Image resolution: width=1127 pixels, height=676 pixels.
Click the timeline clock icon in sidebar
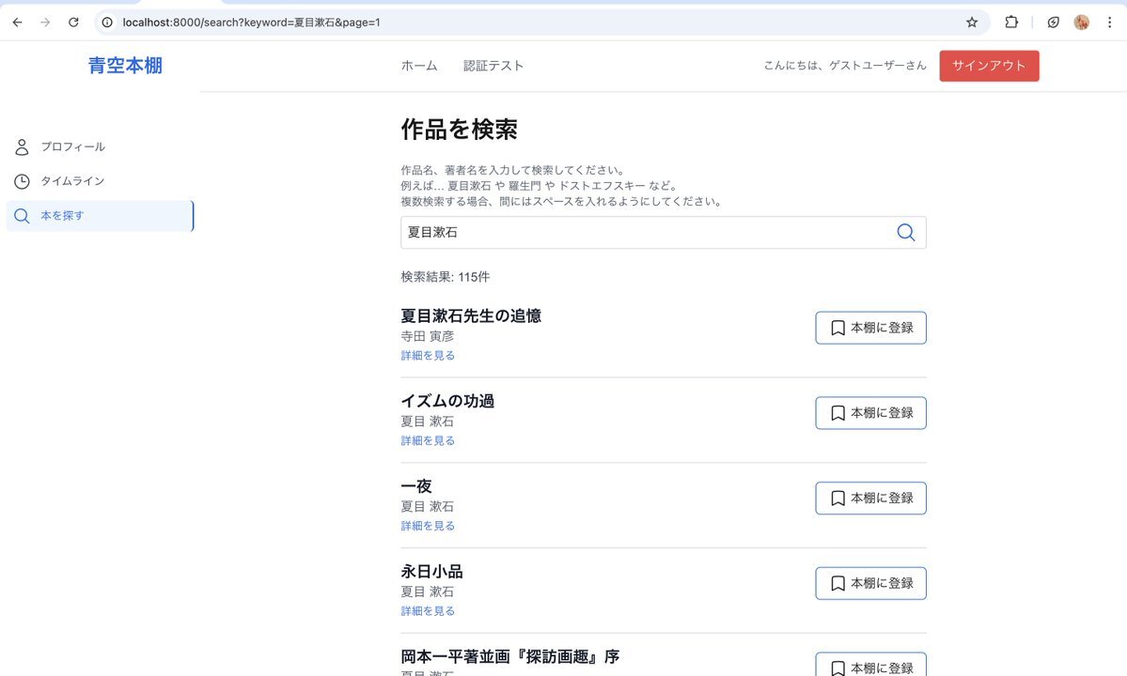pos(22,181)
